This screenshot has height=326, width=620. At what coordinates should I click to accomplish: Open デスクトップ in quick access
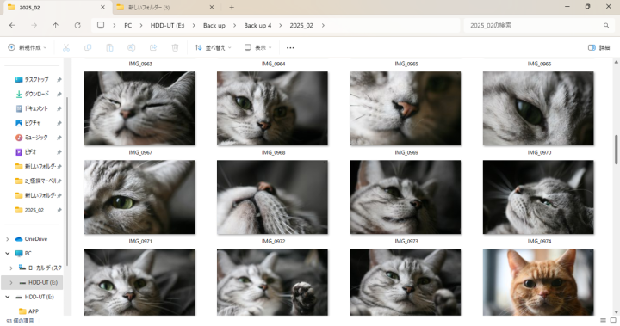click(38, 79)
